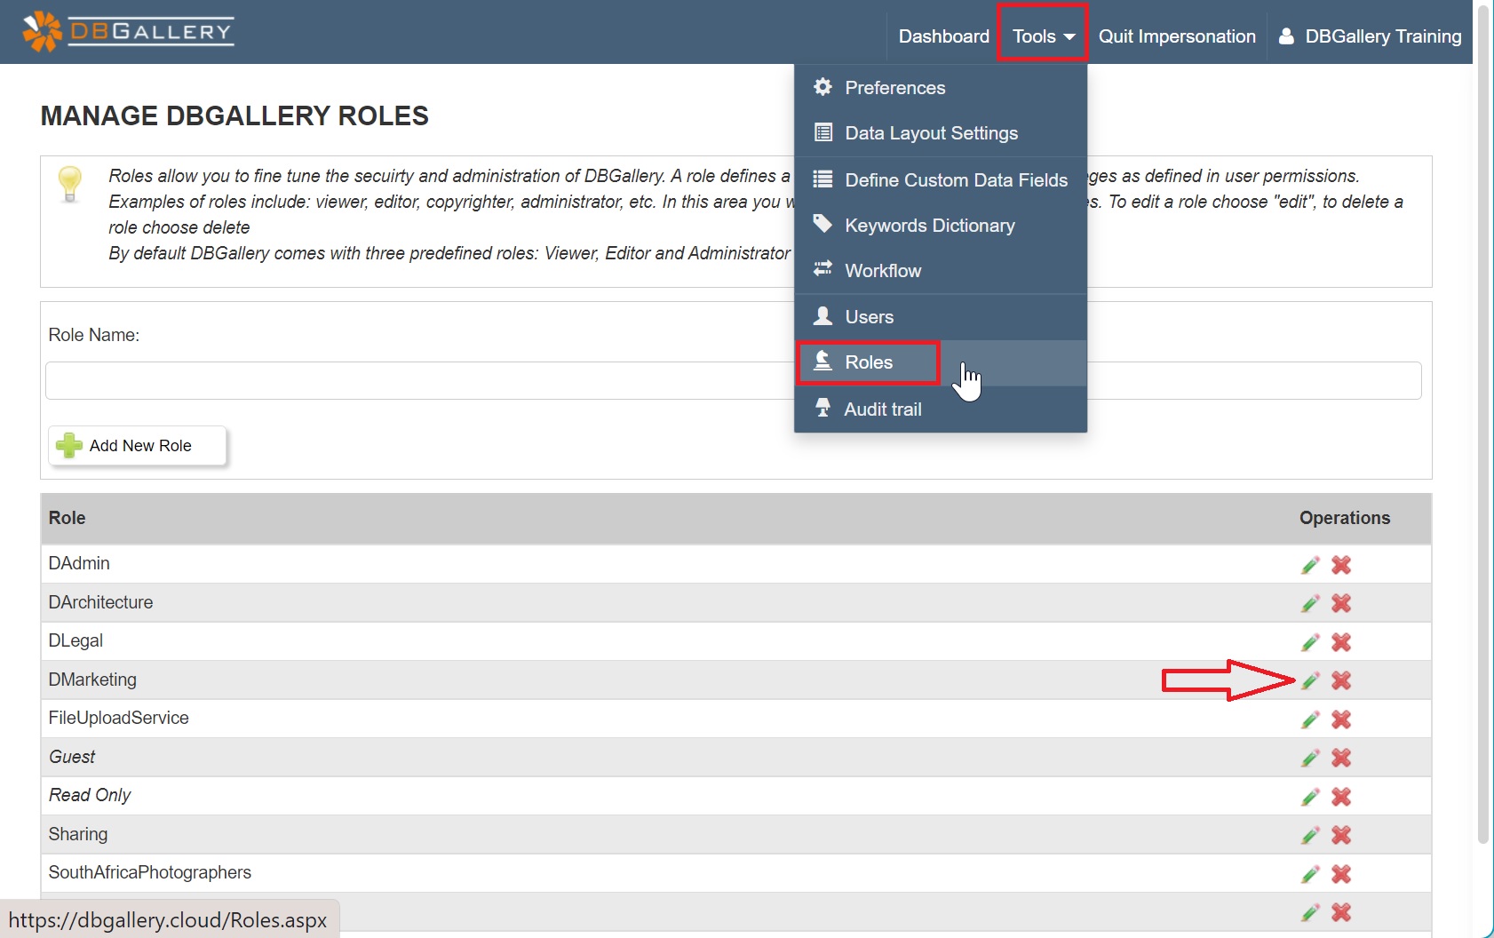Viewport: 1494px width, 938px height.
Task: Delete the SouthAfricaPhotographers role
Action: [1341, 874]
